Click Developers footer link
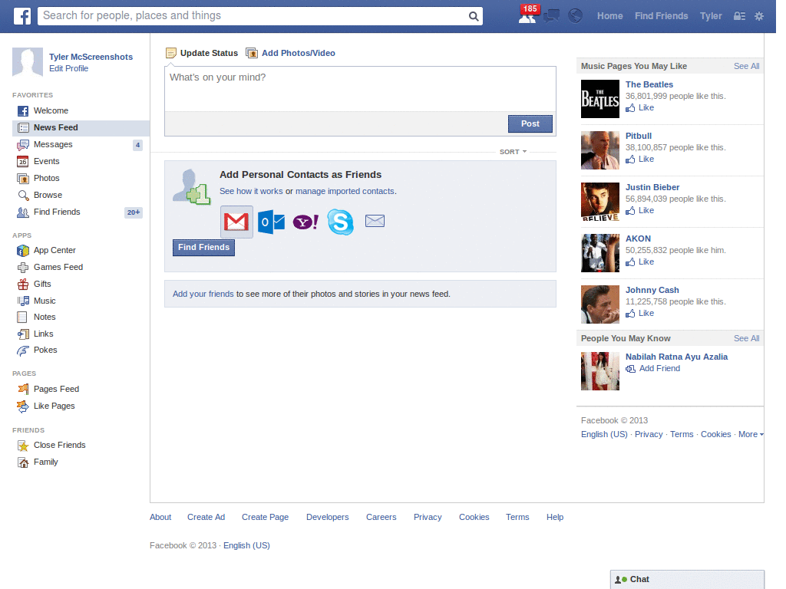The height and width of the screenshot is (589, 786). (x=327, y=518)
